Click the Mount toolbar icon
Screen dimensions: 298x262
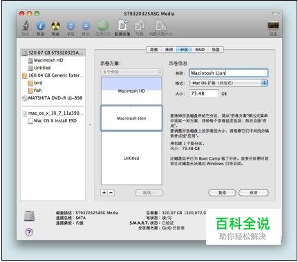coord(71,26)
